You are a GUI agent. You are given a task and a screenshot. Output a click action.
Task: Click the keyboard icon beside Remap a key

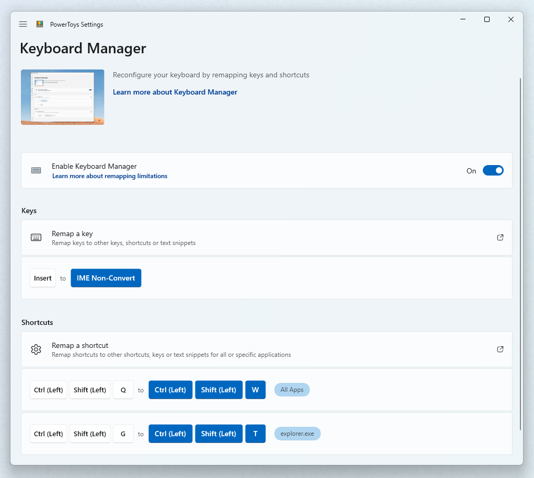36,237
